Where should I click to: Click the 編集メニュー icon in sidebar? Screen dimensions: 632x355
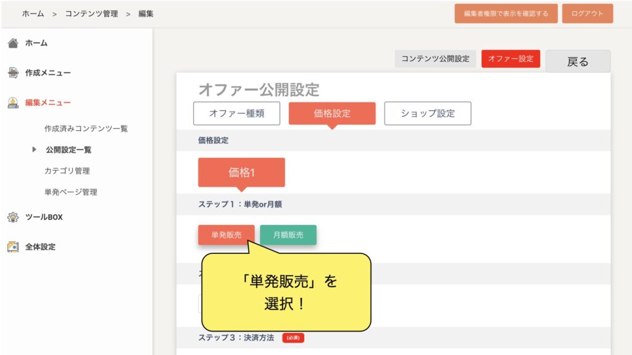[12, 103]
